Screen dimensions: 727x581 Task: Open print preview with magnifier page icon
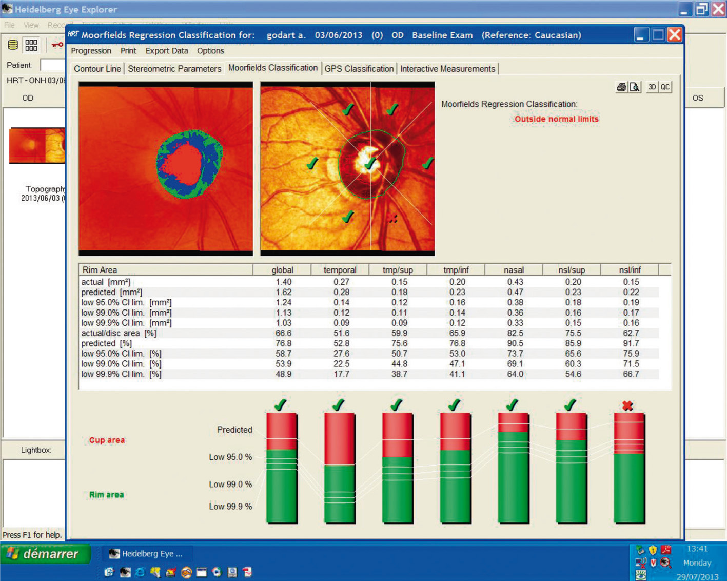pyautogui.click(x=635, y=87)
